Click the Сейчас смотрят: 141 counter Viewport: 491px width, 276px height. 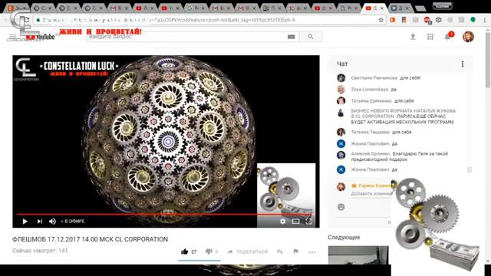(x=40, y=251)
